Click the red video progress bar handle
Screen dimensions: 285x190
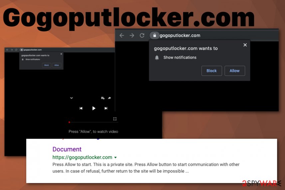tap(69, 122)
